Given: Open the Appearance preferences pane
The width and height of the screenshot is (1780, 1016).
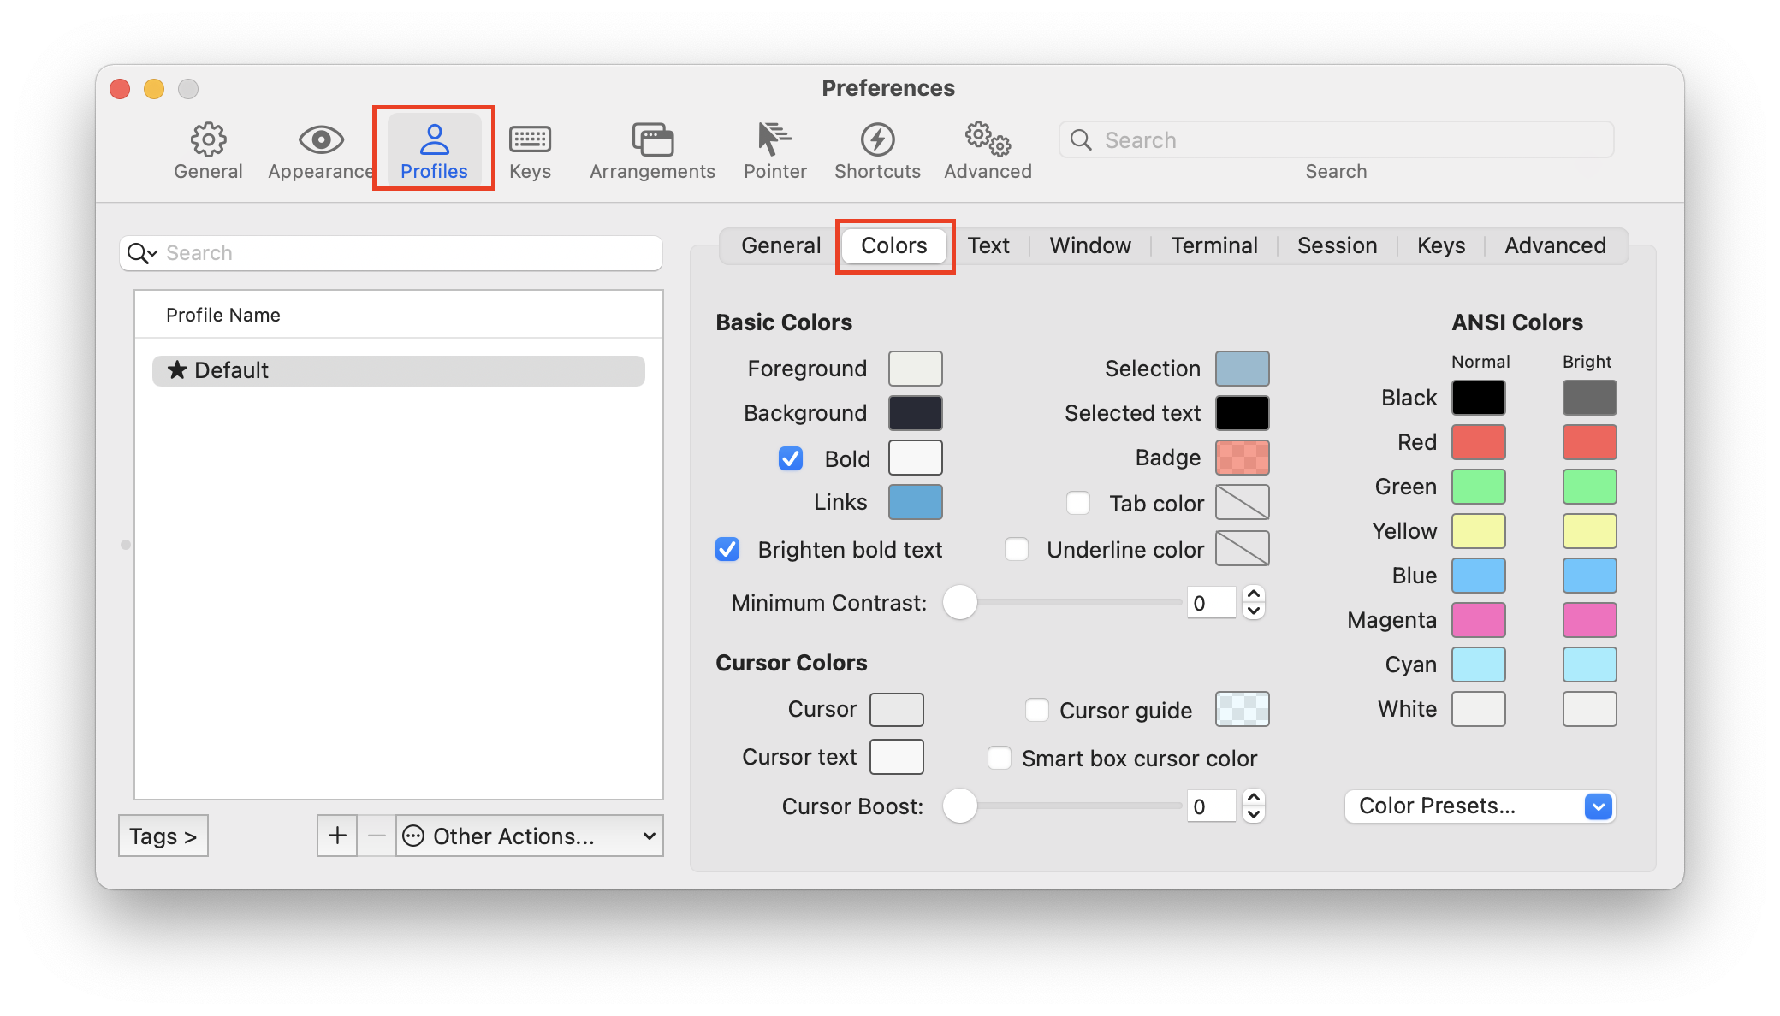Looking at the screenshot, I should (x=321, y=151).
